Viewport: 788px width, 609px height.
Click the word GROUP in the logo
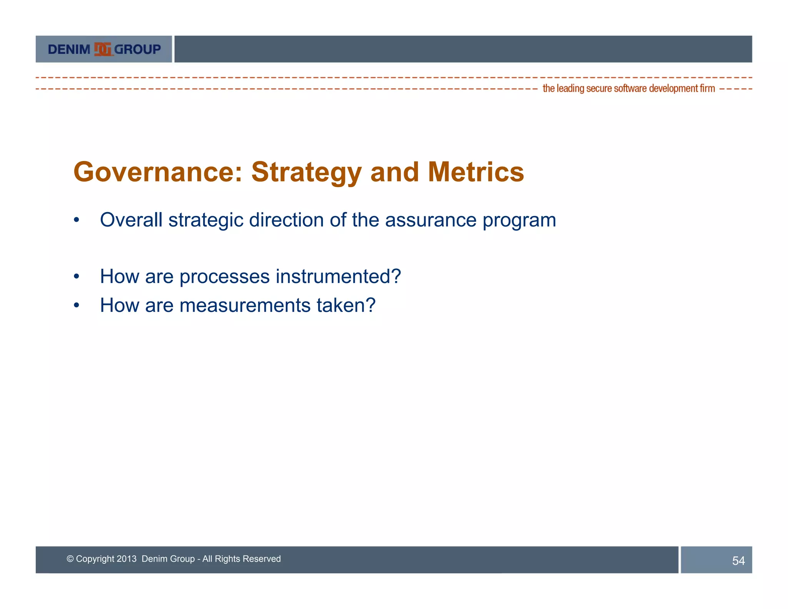pos(138,49)
